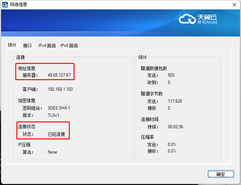Click the 算法 label
Screen dimensions: 241x185
point(28,152)
